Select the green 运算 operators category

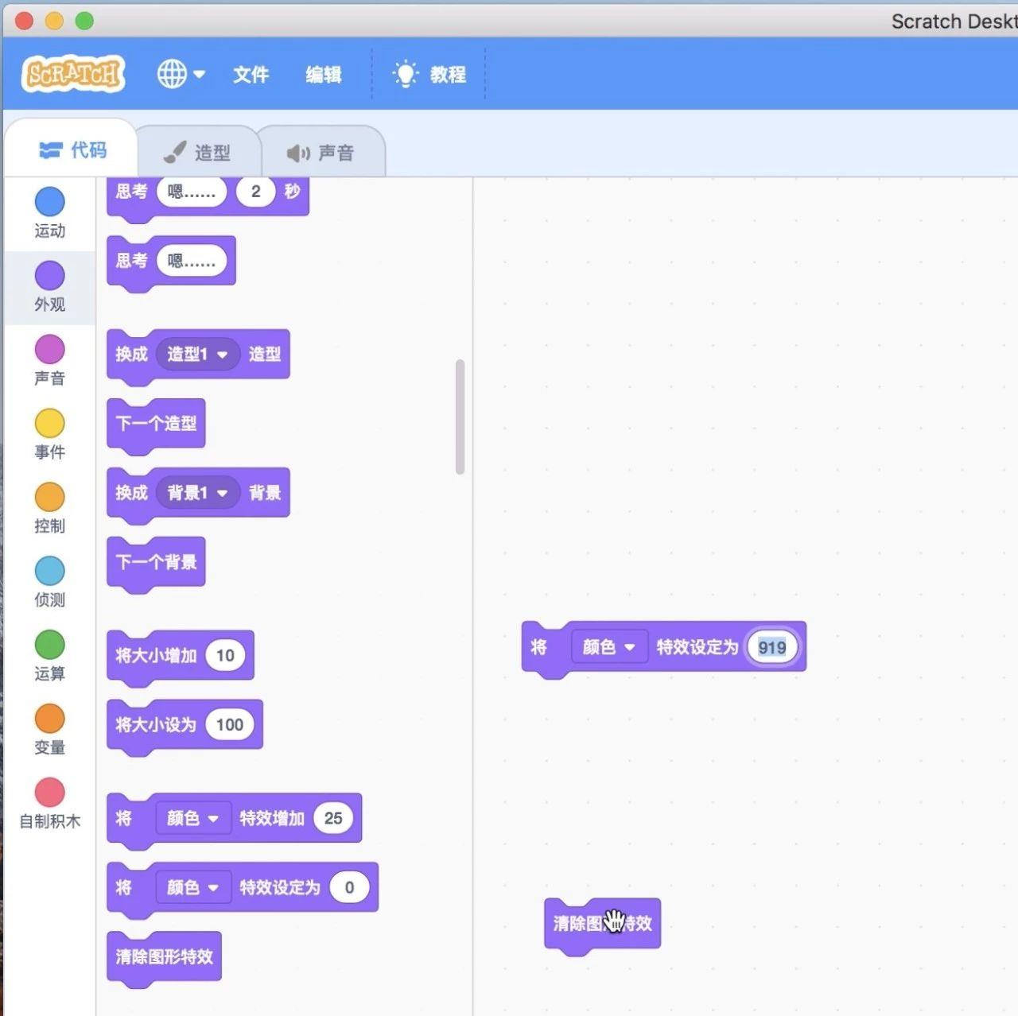pos(49,656)
